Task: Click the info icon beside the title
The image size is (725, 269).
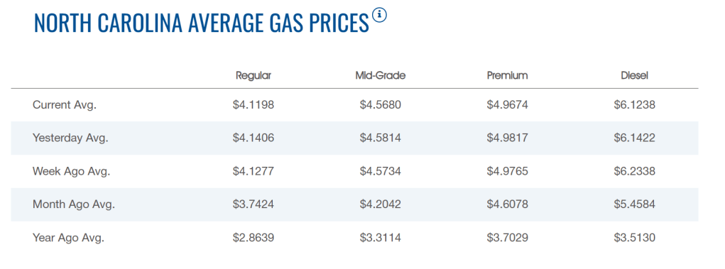Action: coord(380,15)
